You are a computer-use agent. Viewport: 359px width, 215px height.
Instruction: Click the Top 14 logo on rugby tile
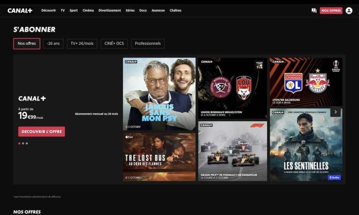(x=259, y=65)
